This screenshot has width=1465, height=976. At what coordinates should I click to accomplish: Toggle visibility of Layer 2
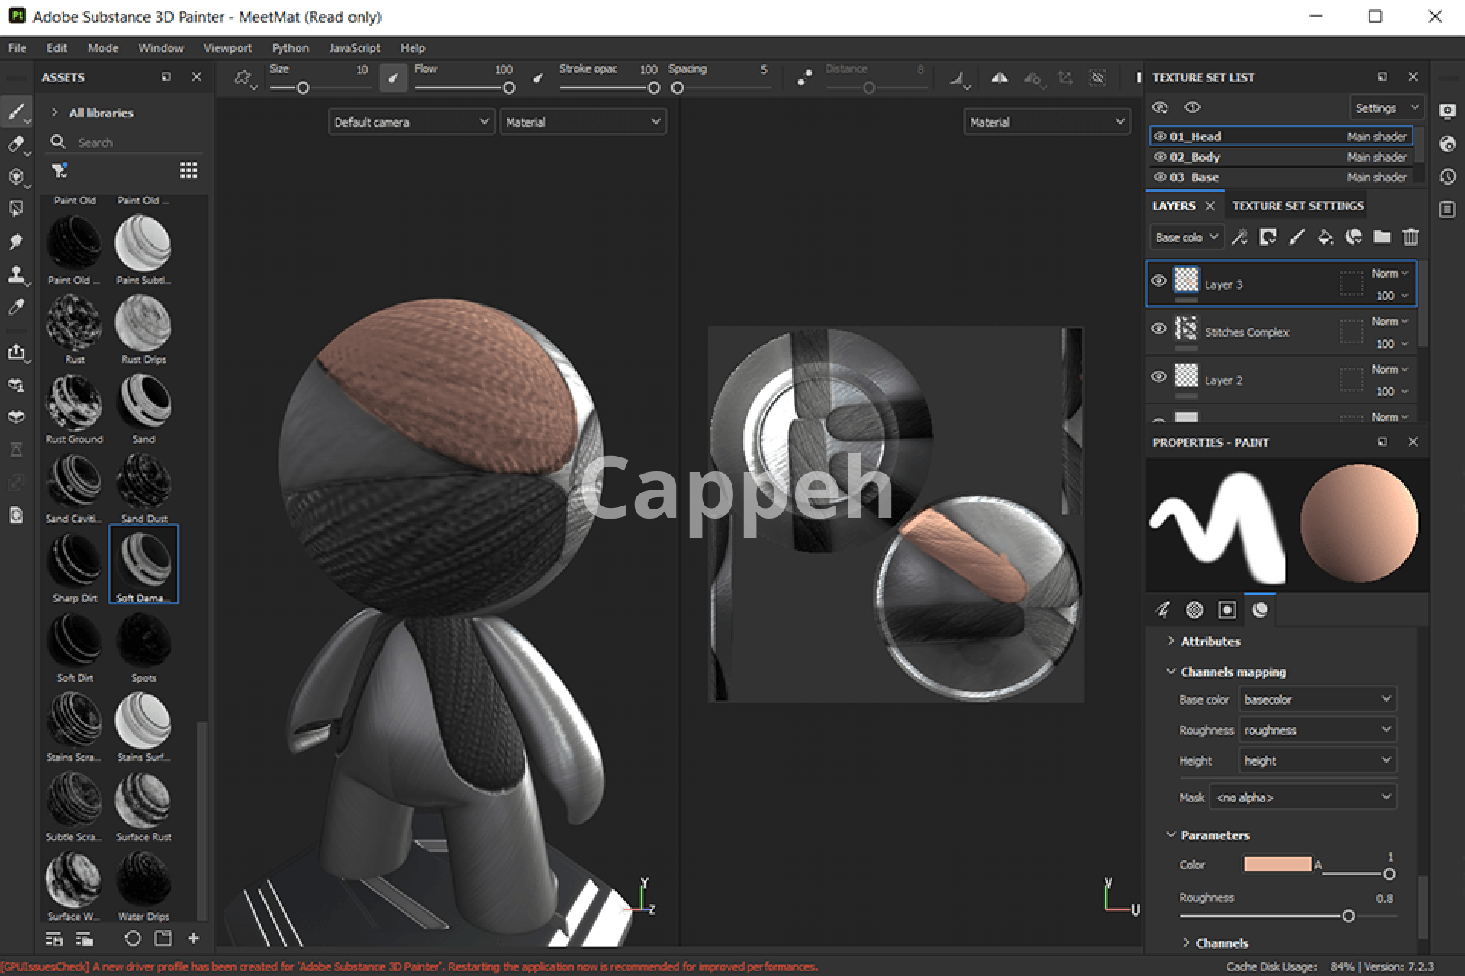tap(1158, 377)
